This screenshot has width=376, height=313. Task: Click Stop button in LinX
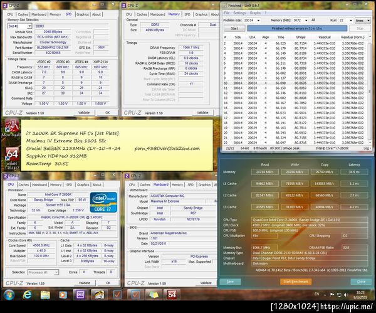360,29
